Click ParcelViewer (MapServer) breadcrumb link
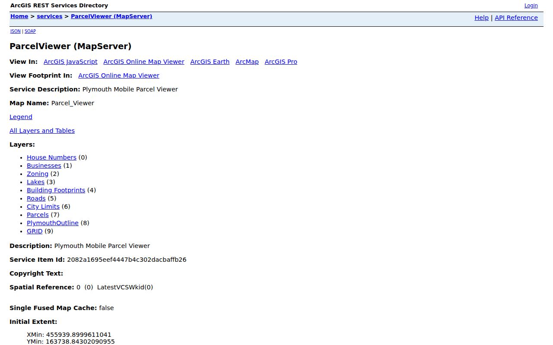The width and height of the screenshot is (553, 345). coord(111,16)
